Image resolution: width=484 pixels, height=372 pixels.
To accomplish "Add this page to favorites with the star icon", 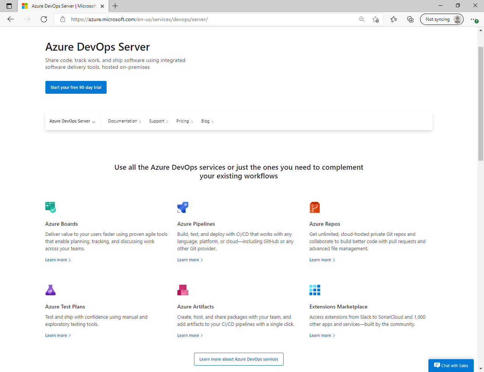I will click(375, 19).
